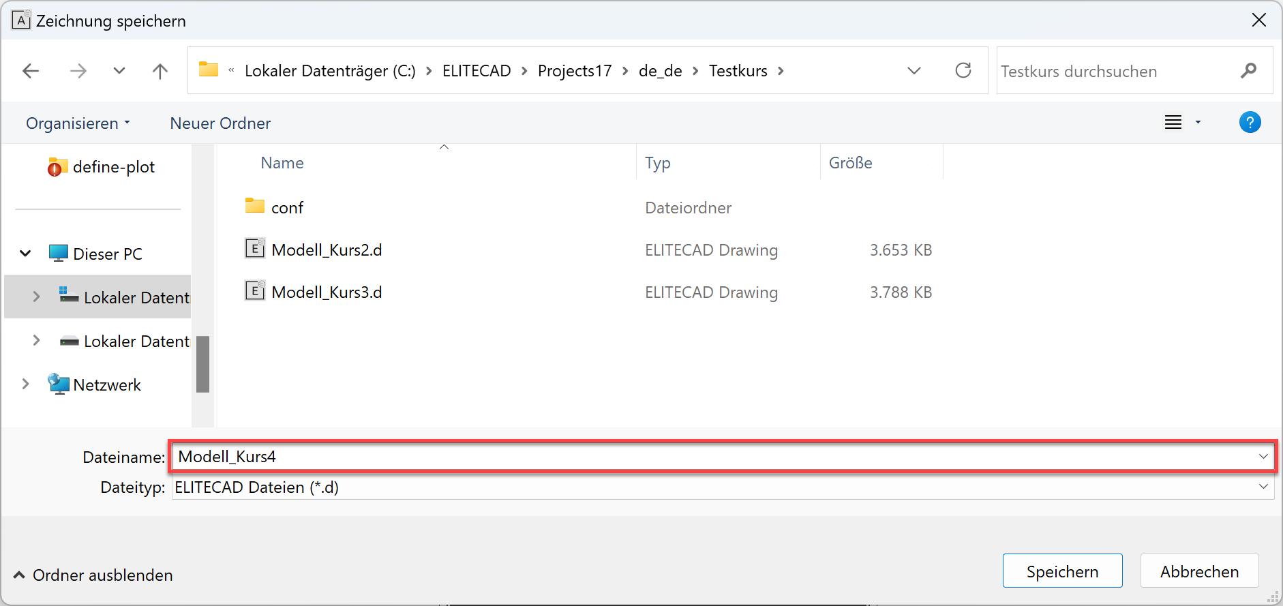Open the help question mark icon

(1249, 123)
